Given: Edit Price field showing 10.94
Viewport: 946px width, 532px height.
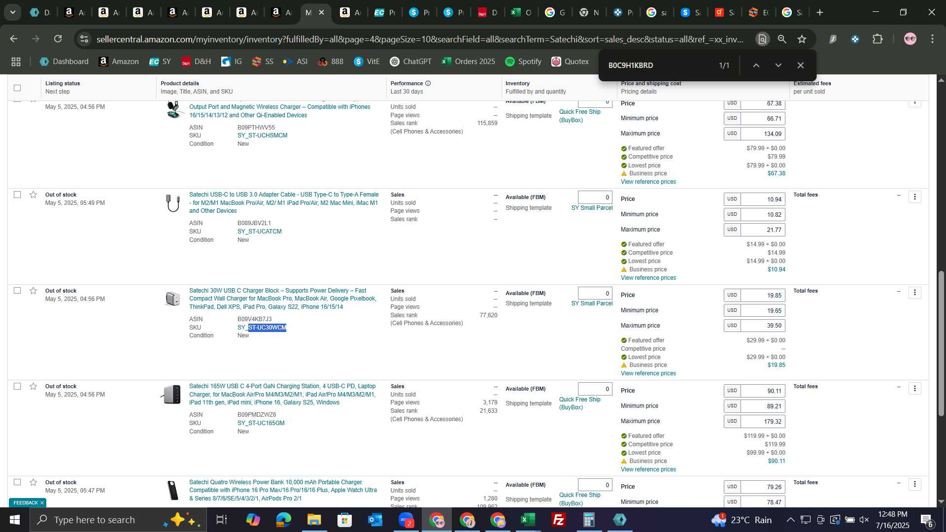Looking at the screenshot, I should pos(763,199).
